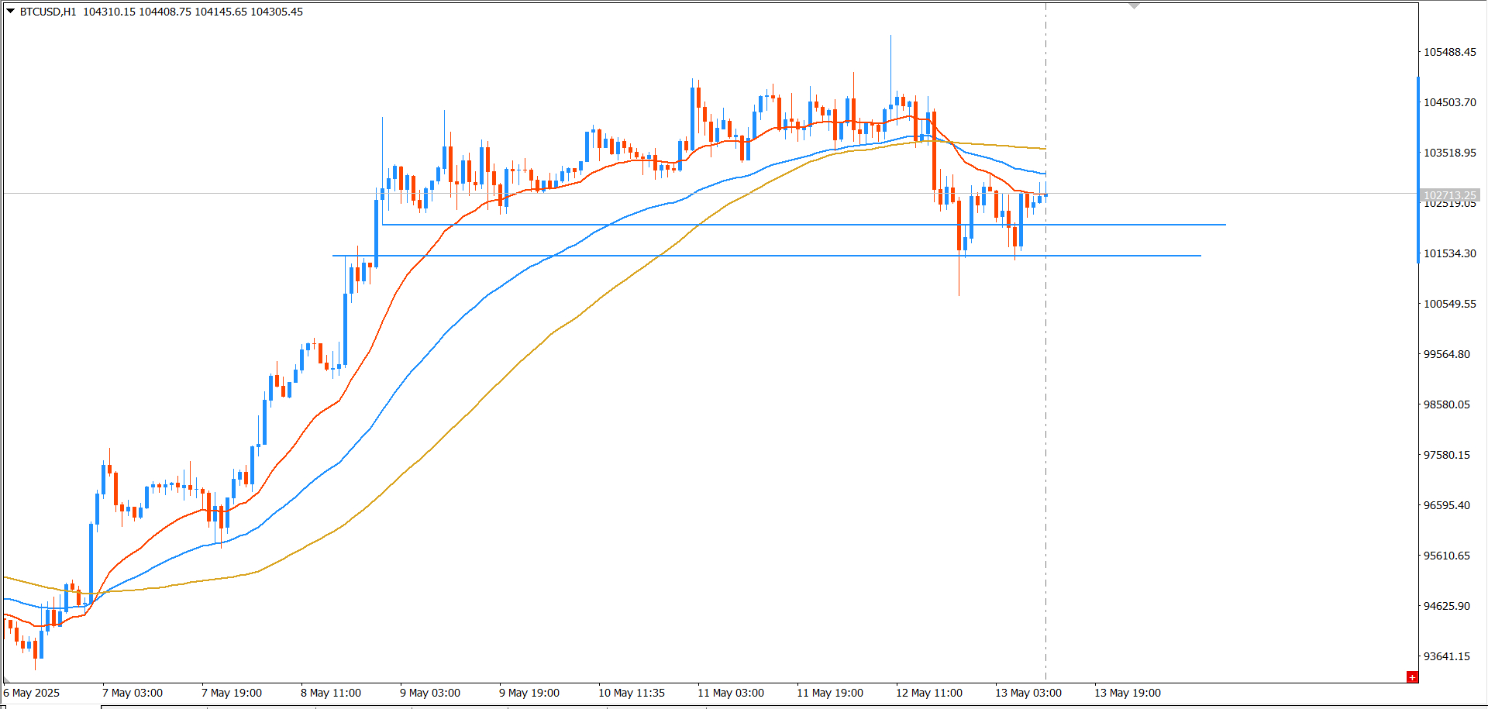
Task: Click the 8 May 11:00 time label
Action: pyautogui.click(x=331, y=693)
